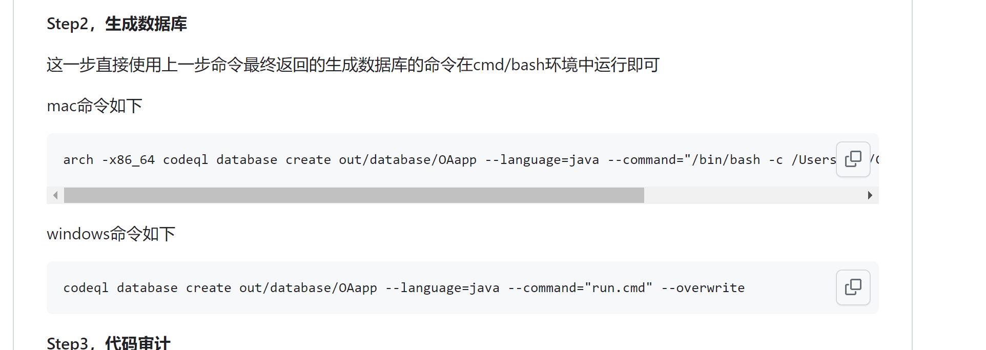
Task: Click '"run.cmd"' in the windows command
Action: [x=619, y=288]
